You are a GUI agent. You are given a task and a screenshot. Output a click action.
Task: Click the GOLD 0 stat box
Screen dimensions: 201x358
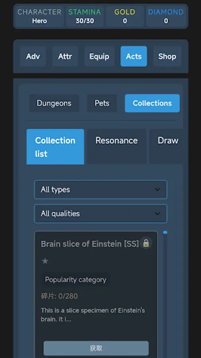(x=125, y=16)
